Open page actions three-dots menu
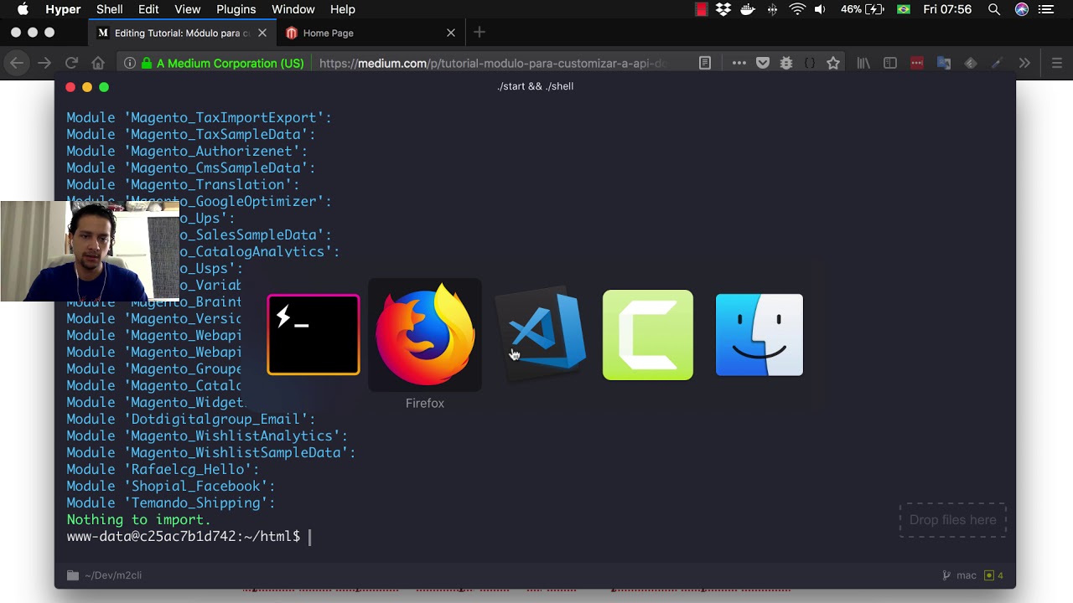Image resolution: width=1073 pixels, height=603 pixels. pos(739,63)
